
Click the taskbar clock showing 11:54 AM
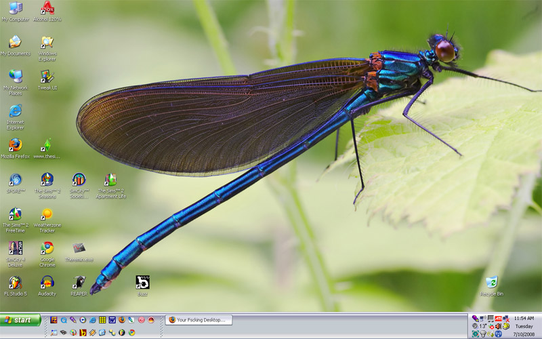[524, 318]
